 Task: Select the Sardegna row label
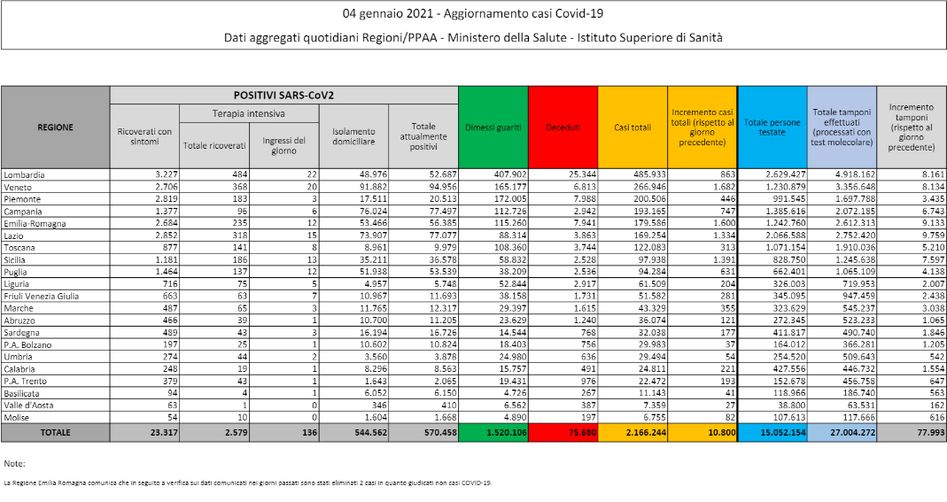[x=22, y=333]
